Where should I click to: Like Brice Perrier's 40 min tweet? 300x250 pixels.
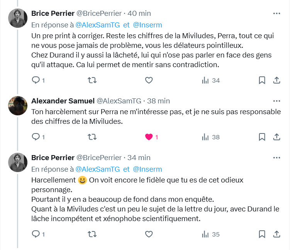149,80
